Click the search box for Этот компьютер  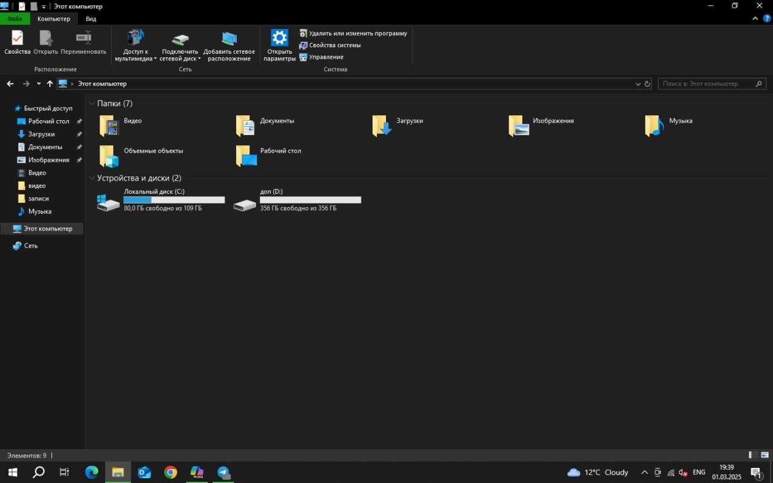tap(712, 84)
